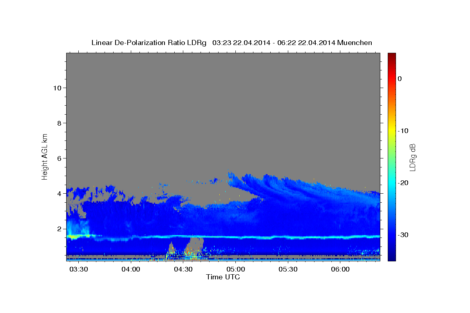
Task: Click the height tick label '8'
Action: pos(59,123)
